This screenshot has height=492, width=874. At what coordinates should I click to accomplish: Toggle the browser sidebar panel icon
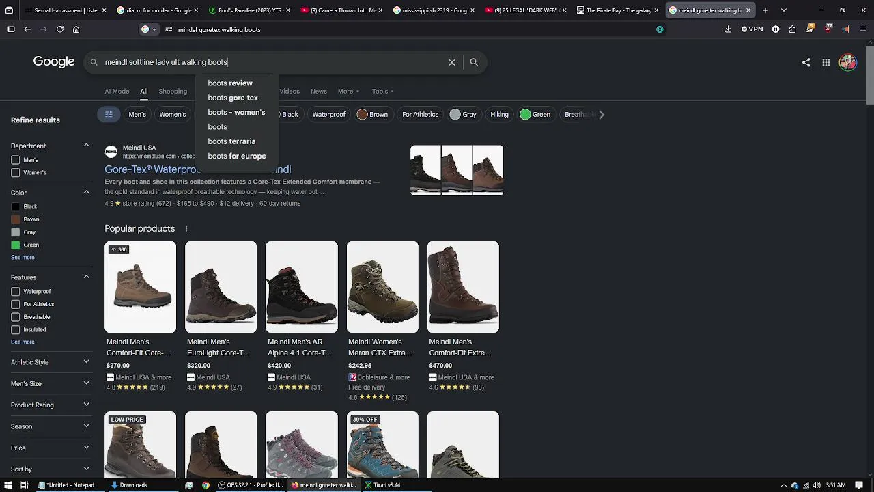point(11,29)
